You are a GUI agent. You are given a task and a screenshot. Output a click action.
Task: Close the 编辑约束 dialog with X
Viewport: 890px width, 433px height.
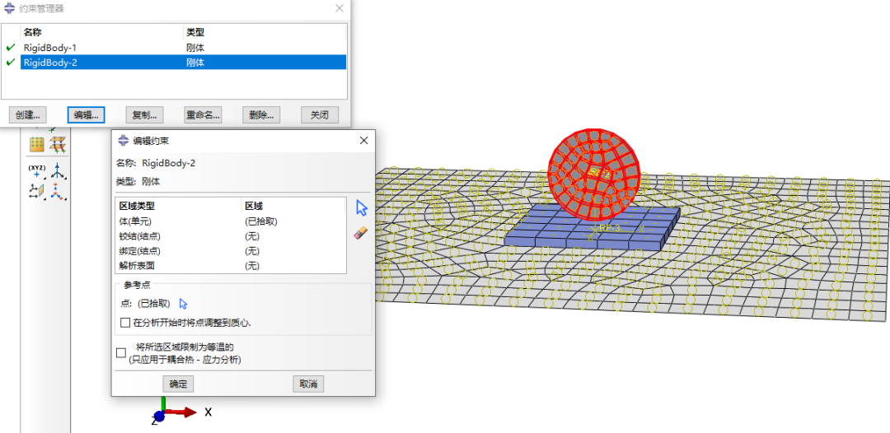coord(364,141)
